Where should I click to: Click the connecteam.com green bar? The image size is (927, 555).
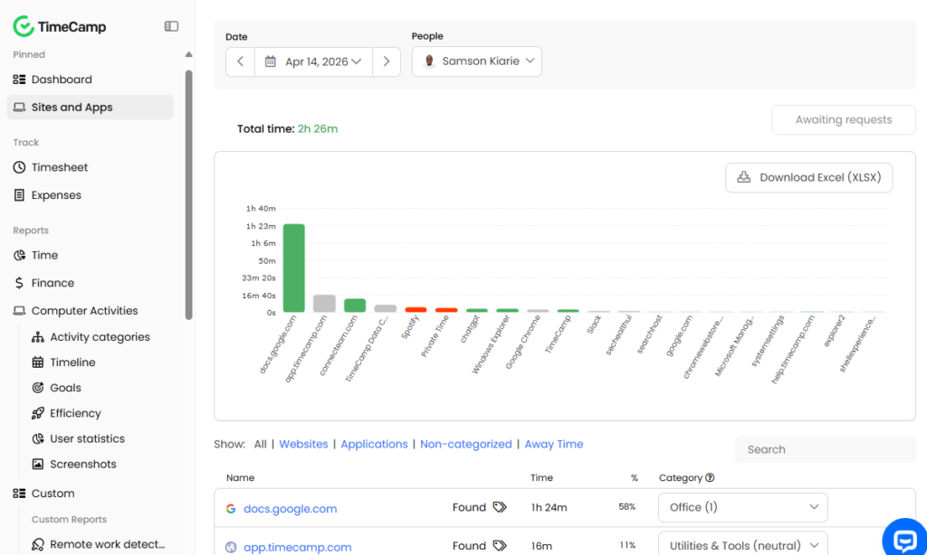click(355, 306)
